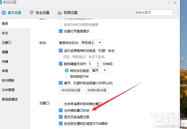Select 登录 in the sidebar
This screenshot has width=187, height=129.
point(15,23)
